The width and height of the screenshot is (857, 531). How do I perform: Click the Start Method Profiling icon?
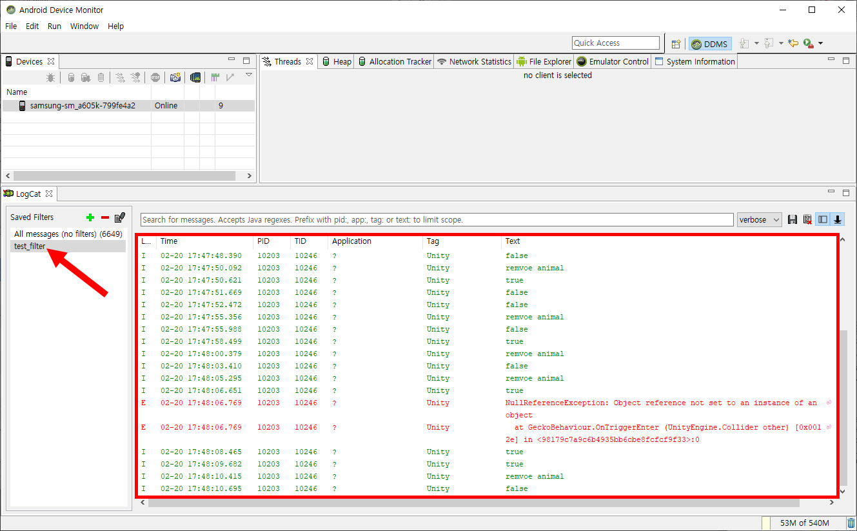(x=135, y=77)
